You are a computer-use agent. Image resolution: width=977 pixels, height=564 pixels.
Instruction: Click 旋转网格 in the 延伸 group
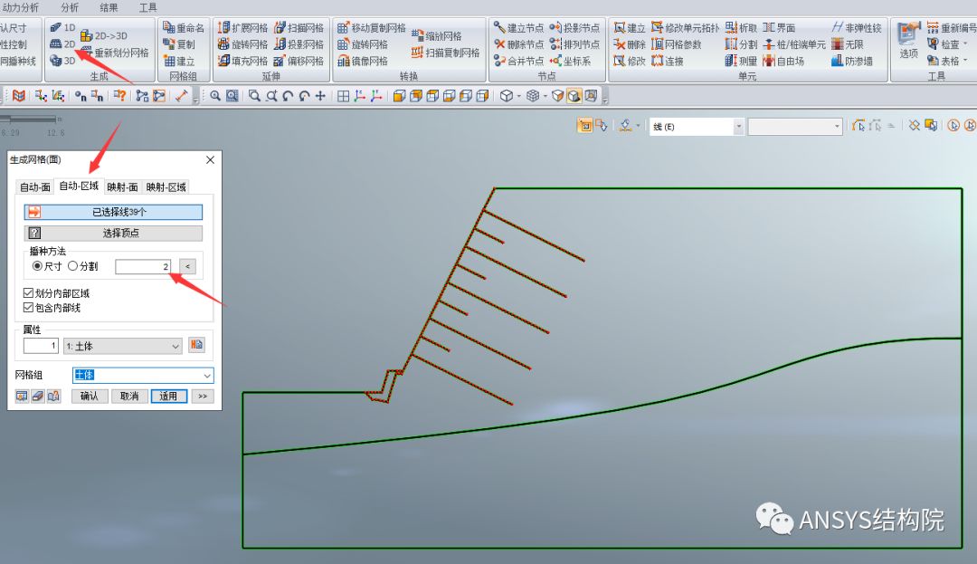click(242, 44)
